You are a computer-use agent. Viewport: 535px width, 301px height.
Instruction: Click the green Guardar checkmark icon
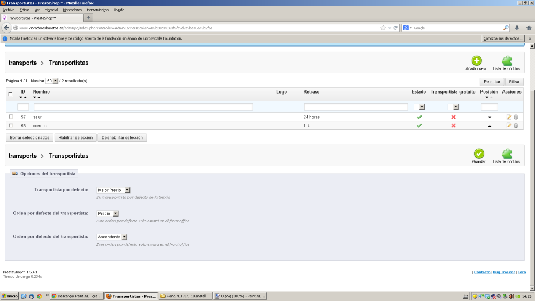(x=479, y=154)
